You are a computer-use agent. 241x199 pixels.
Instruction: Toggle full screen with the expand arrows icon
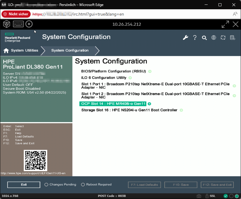(225, 24)
